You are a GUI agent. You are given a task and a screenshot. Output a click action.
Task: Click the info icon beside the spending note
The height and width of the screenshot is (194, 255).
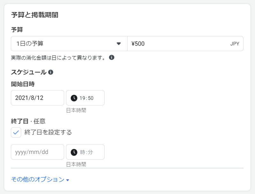point(112,58)
